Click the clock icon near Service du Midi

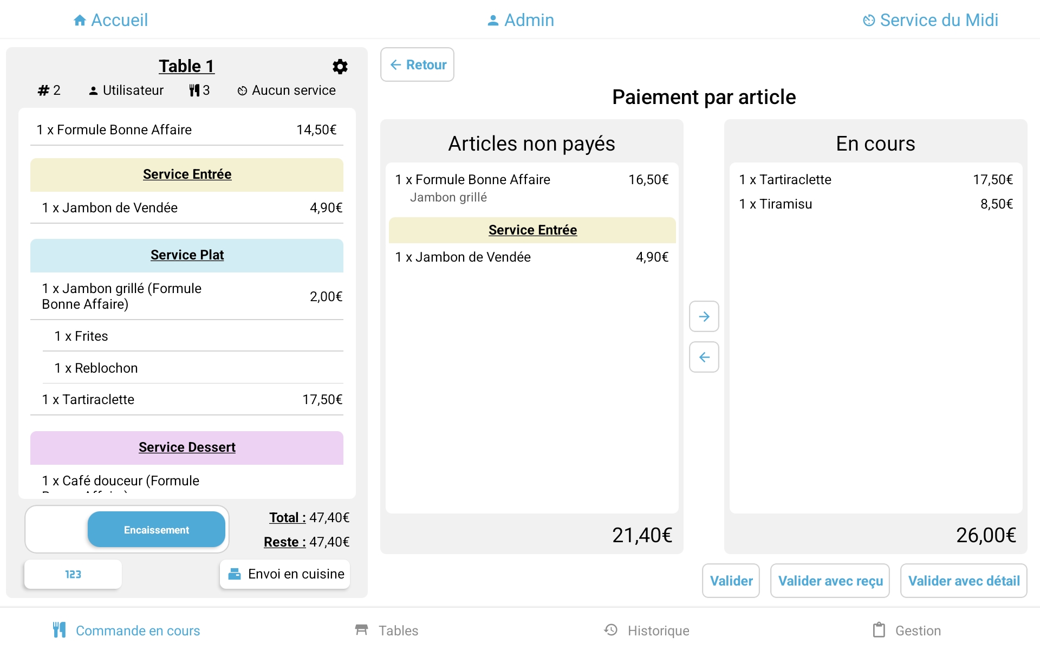point(869,19)
